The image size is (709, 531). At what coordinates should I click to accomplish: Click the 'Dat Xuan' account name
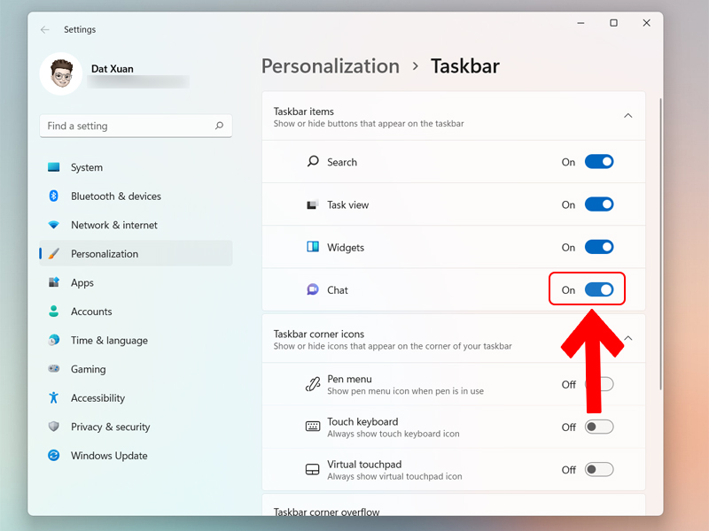(113, 69)
